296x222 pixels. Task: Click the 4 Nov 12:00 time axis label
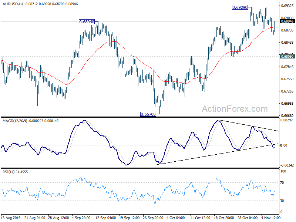coord(271,218)
